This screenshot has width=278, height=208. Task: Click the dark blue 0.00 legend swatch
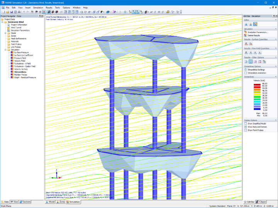click(x=257, y=109)
